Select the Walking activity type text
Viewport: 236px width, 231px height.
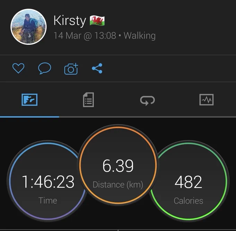[x=140, y=36]
